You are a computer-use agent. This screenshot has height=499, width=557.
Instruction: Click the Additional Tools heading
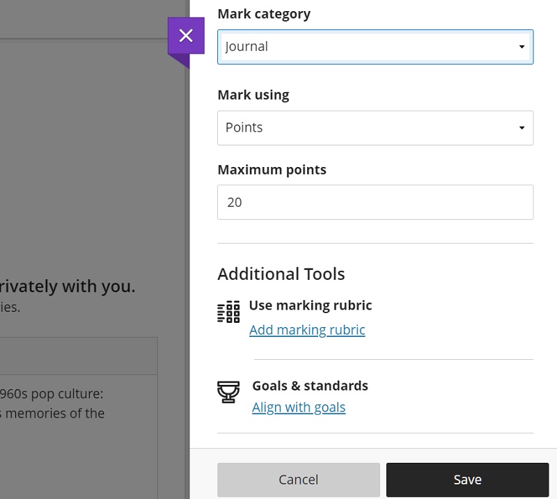pos(281,274)
